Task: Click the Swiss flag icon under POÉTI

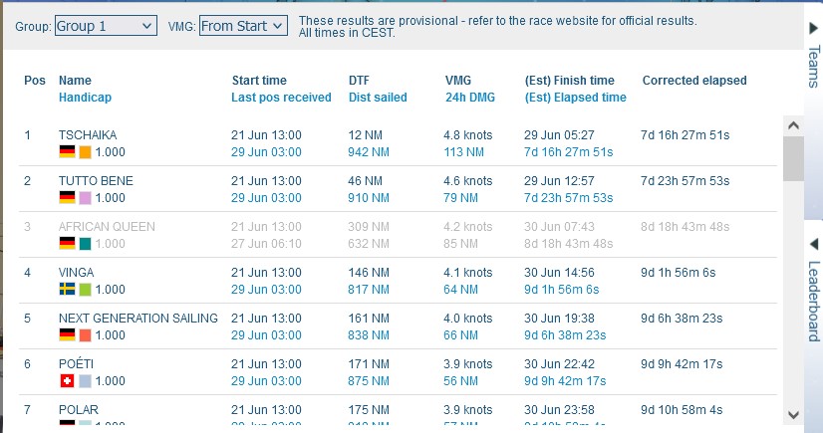Action: coord(67,381)
